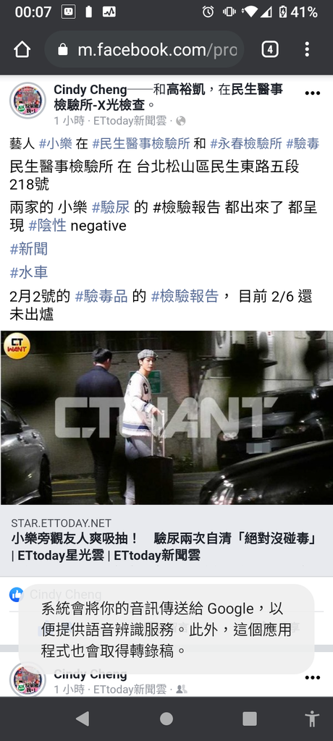The image size is (333, 741).
Task: Select the #新聞 hashtag
Action: 29,249
